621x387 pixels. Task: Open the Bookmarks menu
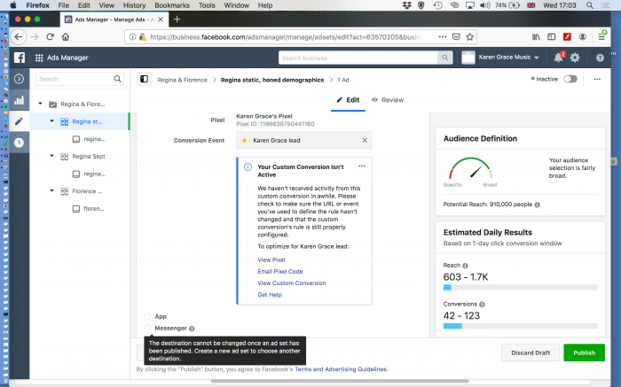[x=172, y=5]
